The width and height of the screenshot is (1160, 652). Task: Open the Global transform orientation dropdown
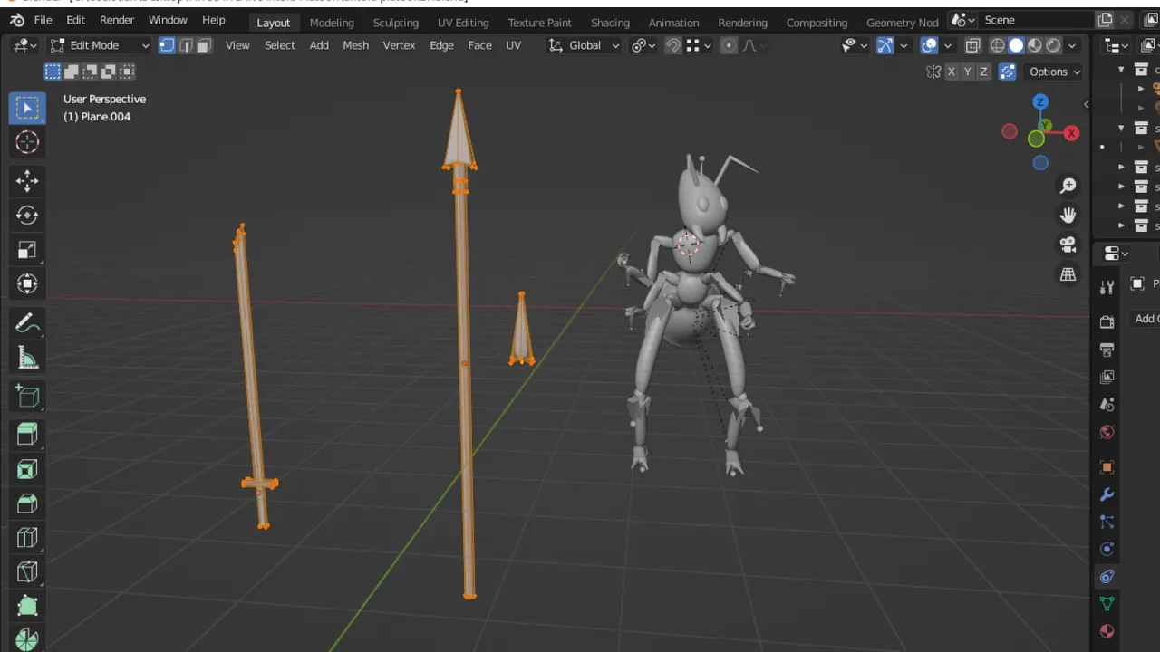coord(585,45)
